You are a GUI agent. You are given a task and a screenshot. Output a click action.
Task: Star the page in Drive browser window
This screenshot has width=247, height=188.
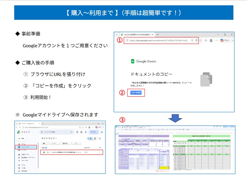pyautogui.click(x=83, y=127)
